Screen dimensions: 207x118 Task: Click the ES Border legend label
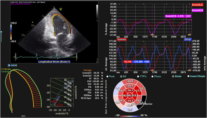click(6, 69)
